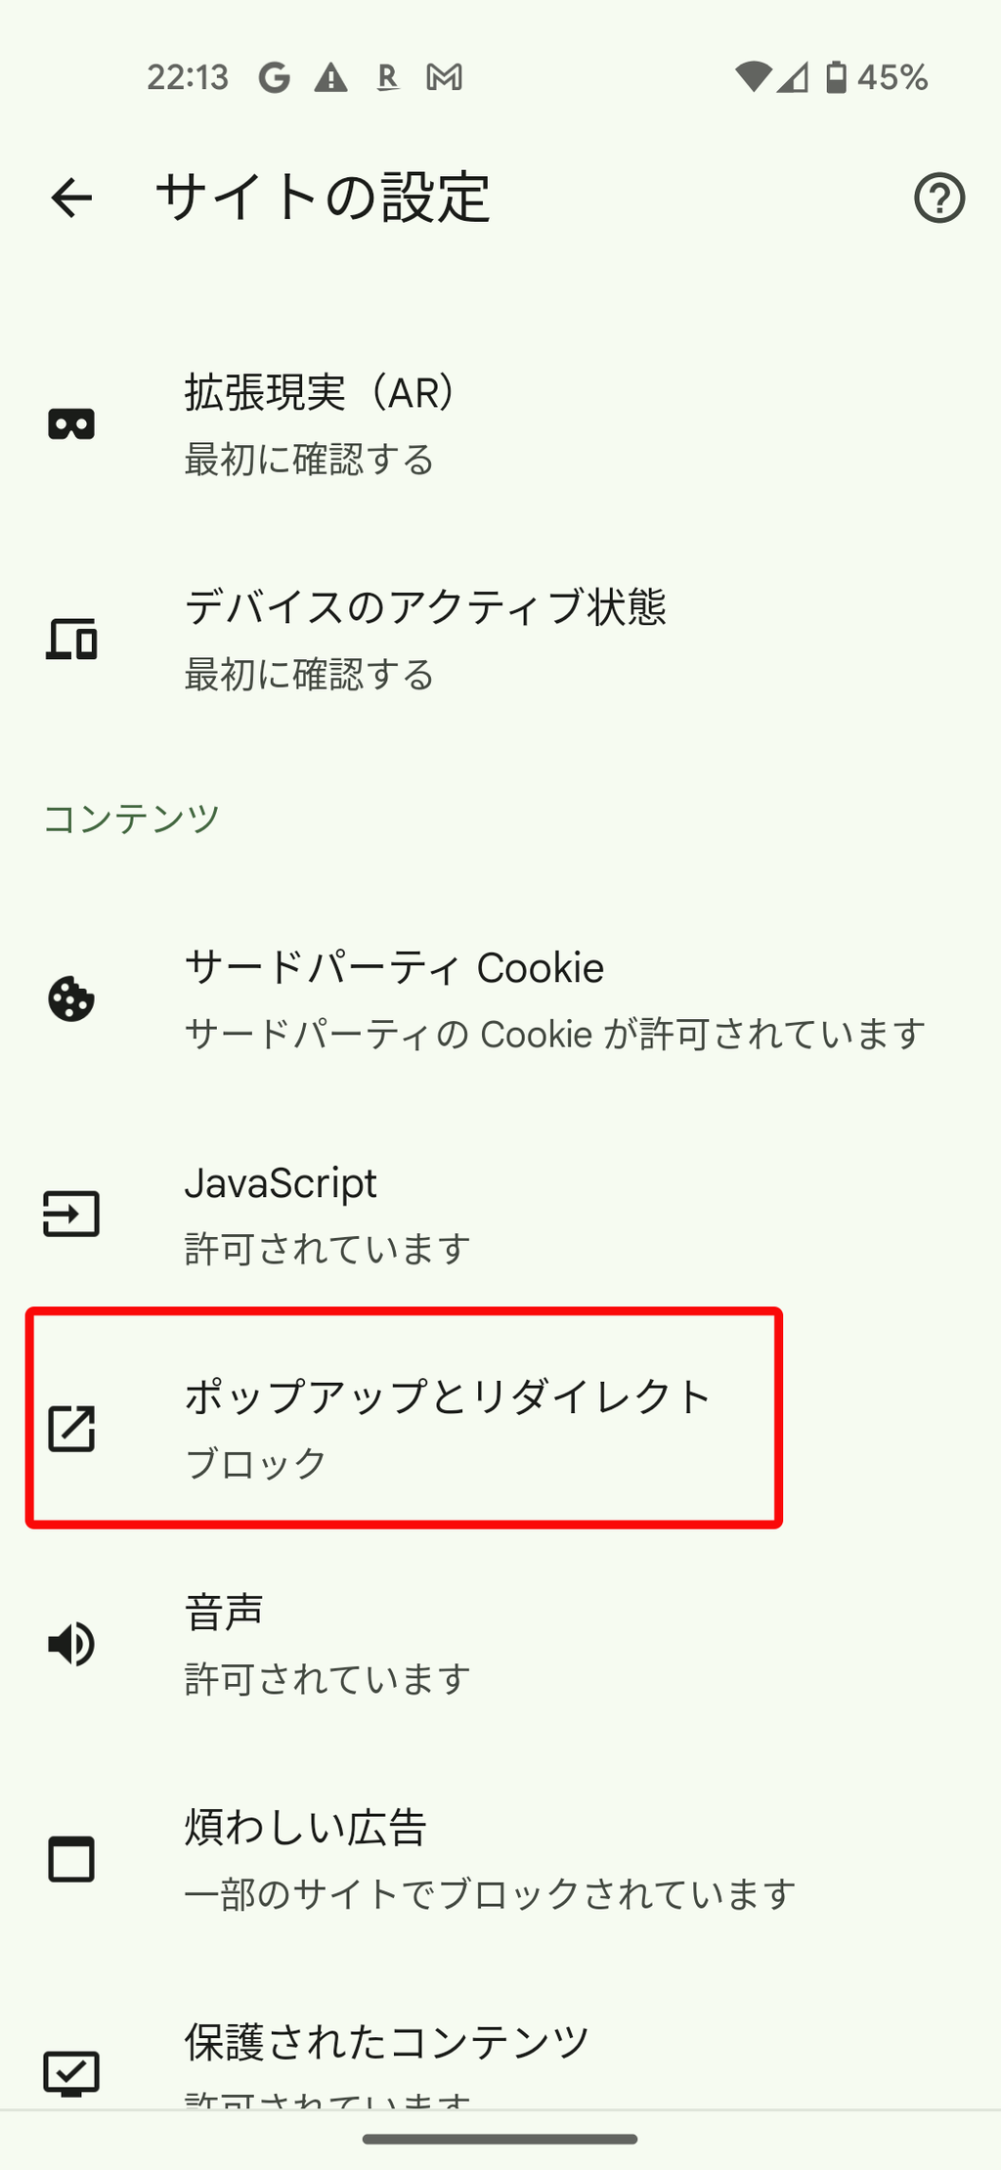The height and width of the screenshot is (2170, 1001).
Task: Open JavaScript permission setting
Action: point(500,1214)
